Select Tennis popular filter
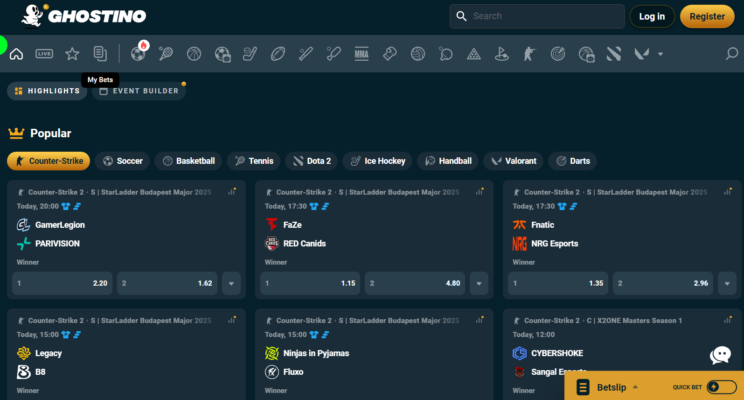This screenshot has height=400, width=744. (253, 161)
